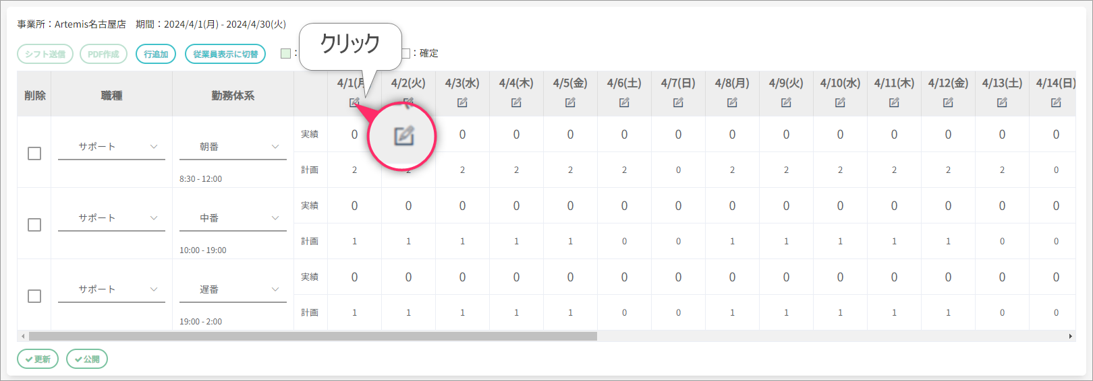Click the edit icon under 4/3(水)
1093x381 pixels.
tap(462, 102)
